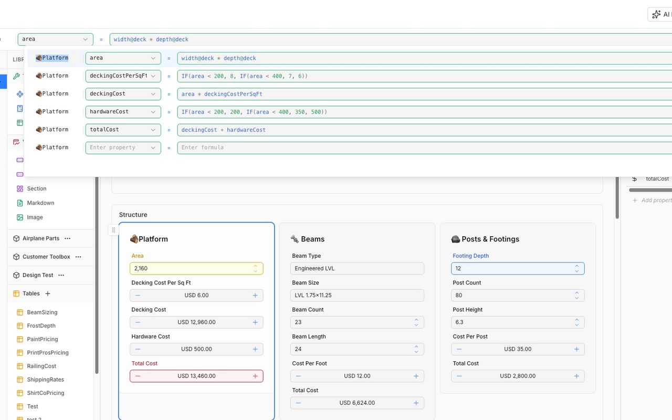Open the totalCost property dropdown
Screen dimensions: 672x420
(123, 130)
